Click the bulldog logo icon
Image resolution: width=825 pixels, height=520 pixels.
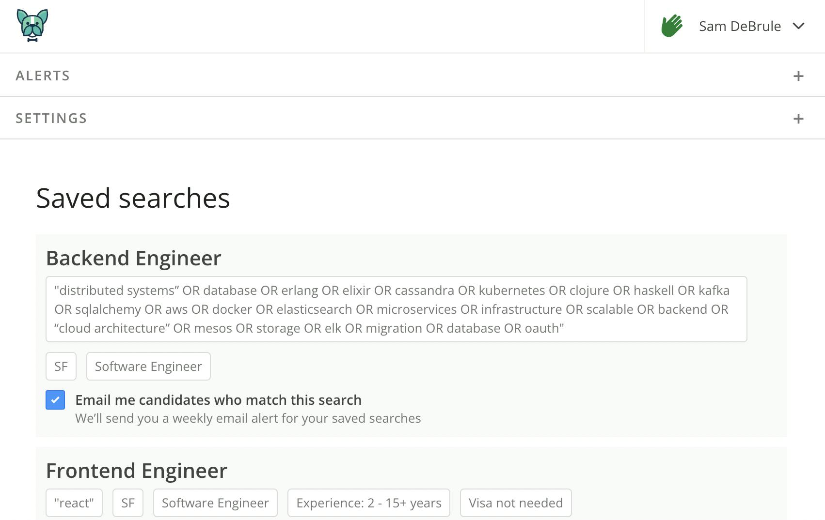[32, 26]
